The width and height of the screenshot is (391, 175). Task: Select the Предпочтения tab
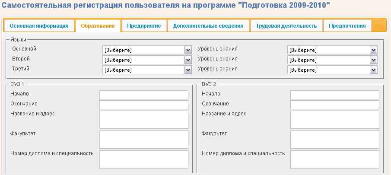click(x=347, y=26)
